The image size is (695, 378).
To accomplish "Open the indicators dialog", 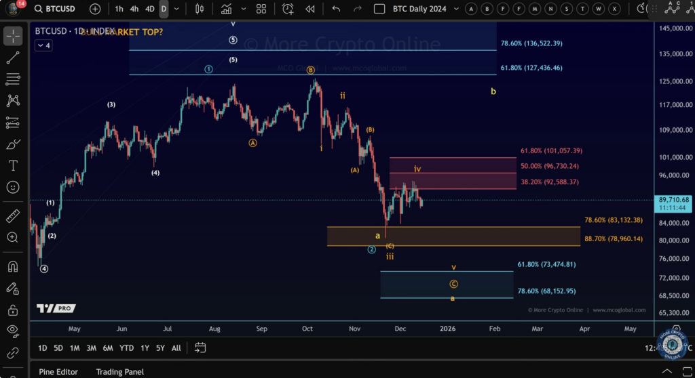I will [x=227, y=9].
